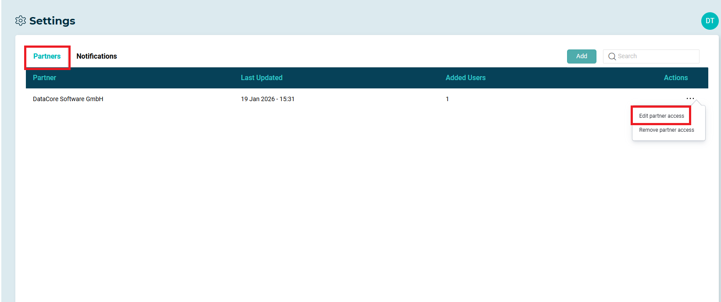Sort by the Added Users column header
This screenshot has width=721, height=302.
pyautogui.click(x=465, y=78)
